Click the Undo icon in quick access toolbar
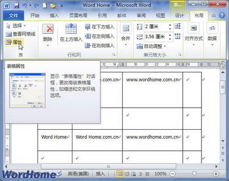The width and height of the screenshot is (229, 181). (24, 5)
